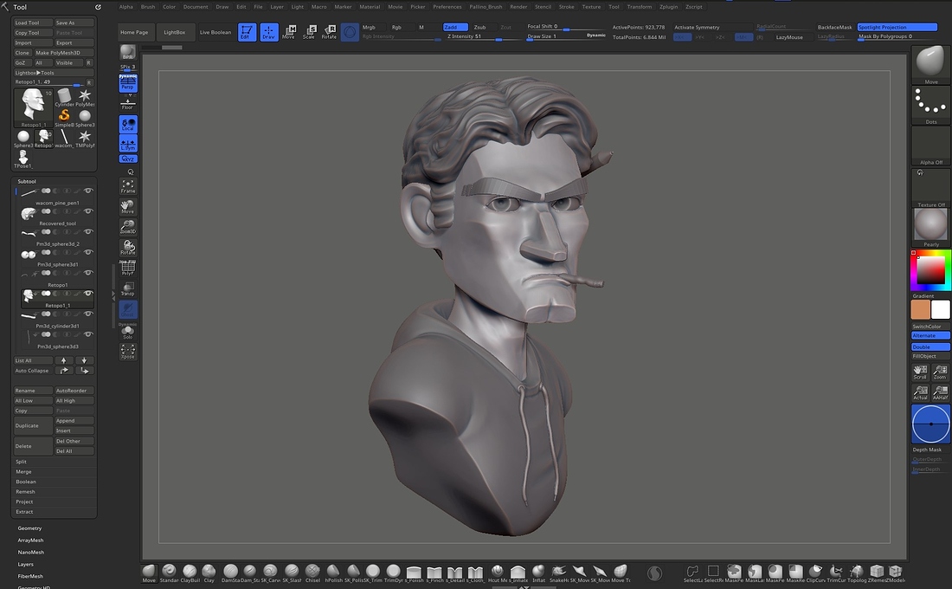Activate Edit mode button
This screenshot has height=589, width=952.
[x=247, y=32]
